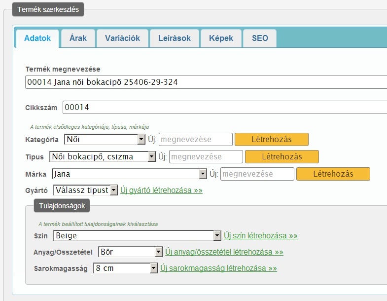Open the Anyag/Összetétel dropdown showing Bőr

pyautogui.click(x=130, y=252)
